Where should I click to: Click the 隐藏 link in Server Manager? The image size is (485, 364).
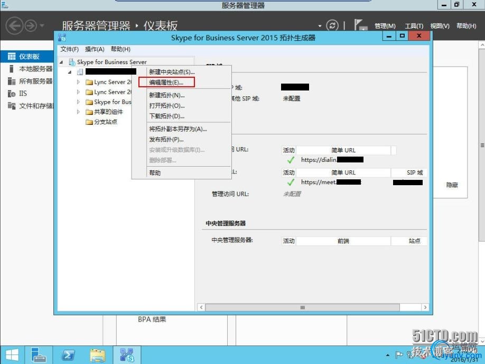pyautogui.click(x=452, y=185)
